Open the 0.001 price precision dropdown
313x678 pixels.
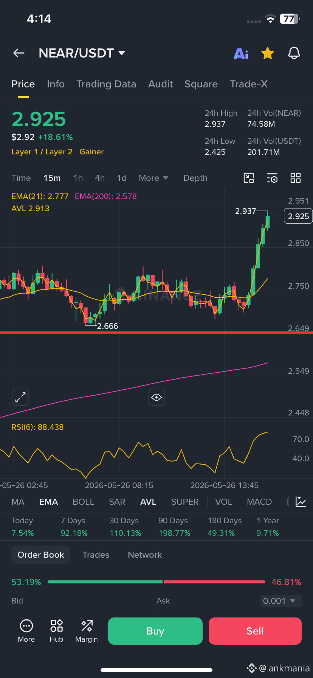point(280,601)
